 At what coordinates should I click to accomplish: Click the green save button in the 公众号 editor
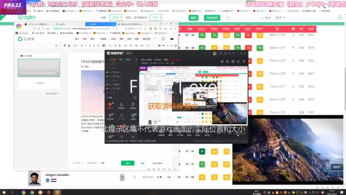128,163
